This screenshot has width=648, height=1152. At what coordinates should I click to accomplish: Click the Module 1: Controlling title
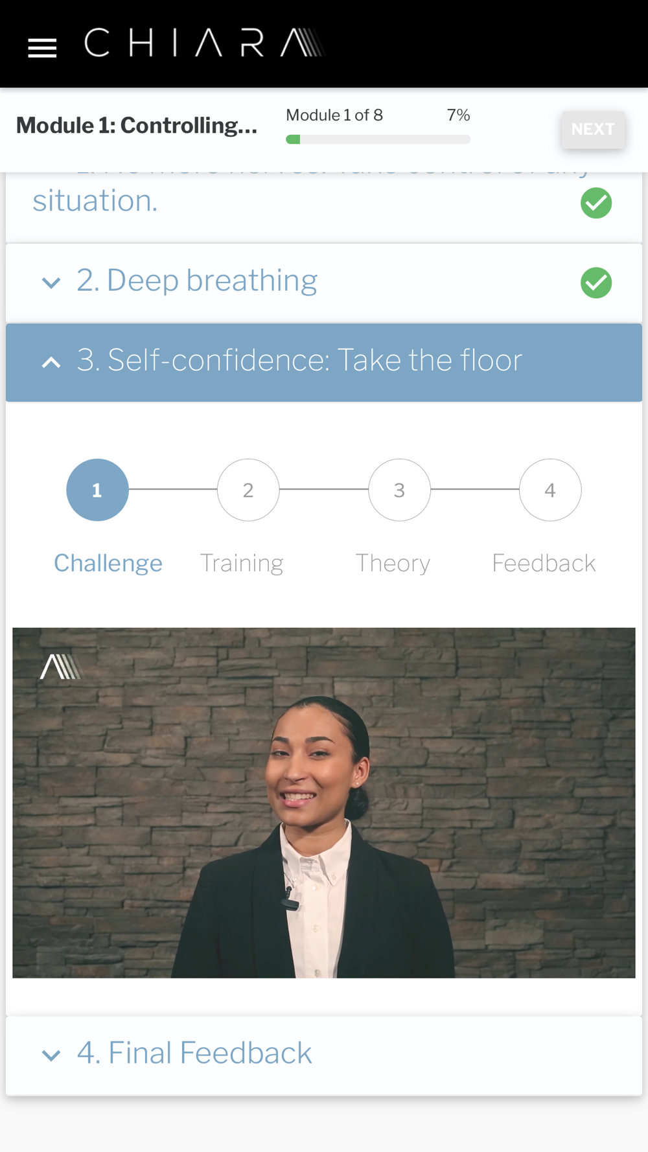(x=137, y=126)
